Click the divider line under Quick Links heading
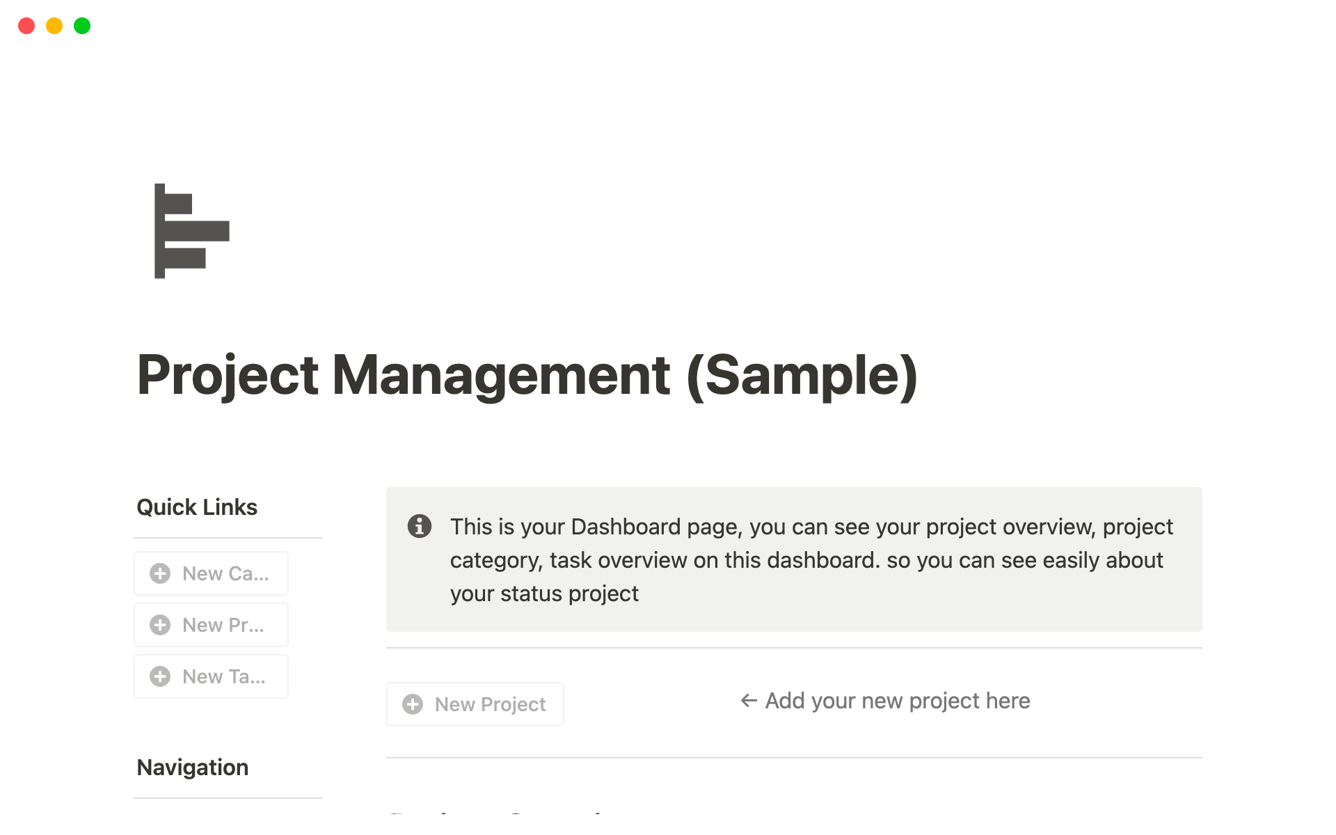Screen dimensions: 1336x835 coord(228,538)
